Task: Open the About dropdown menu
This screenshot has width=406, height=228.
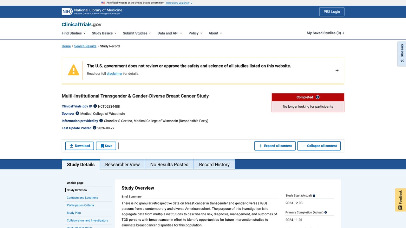Action: [215, 33]
